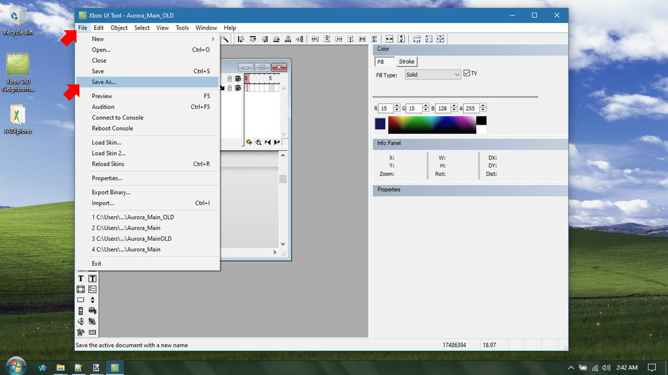Choose Properties... from File menu

[148, 178]
